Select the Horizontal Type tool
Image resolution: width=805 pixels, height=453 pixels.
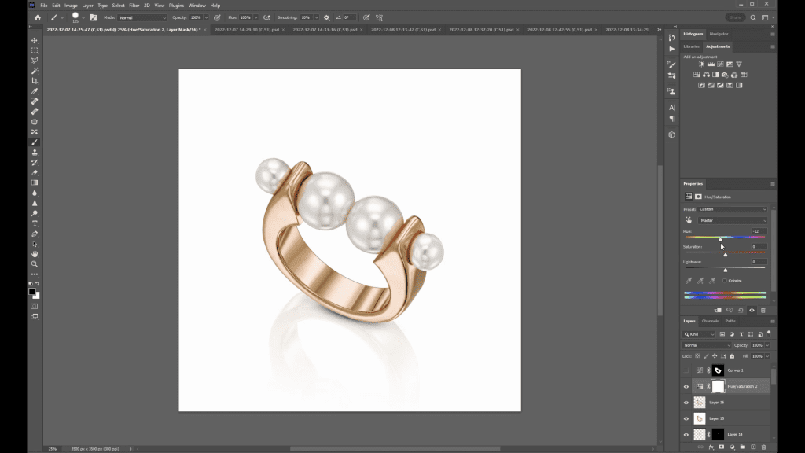pos(35,224)
